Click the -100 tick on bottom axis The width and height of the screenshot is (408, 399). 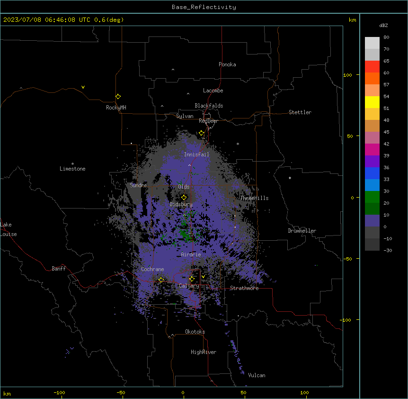[59, 392]
